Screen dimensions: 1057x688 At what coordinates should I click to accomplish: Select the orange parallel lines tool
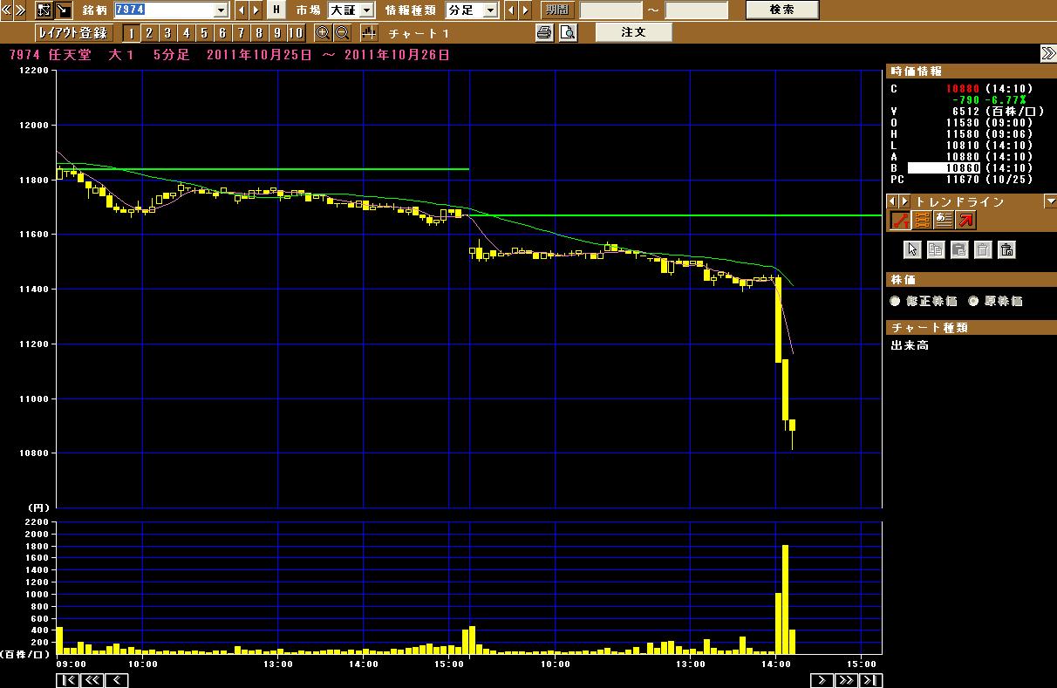pos(923,220)
